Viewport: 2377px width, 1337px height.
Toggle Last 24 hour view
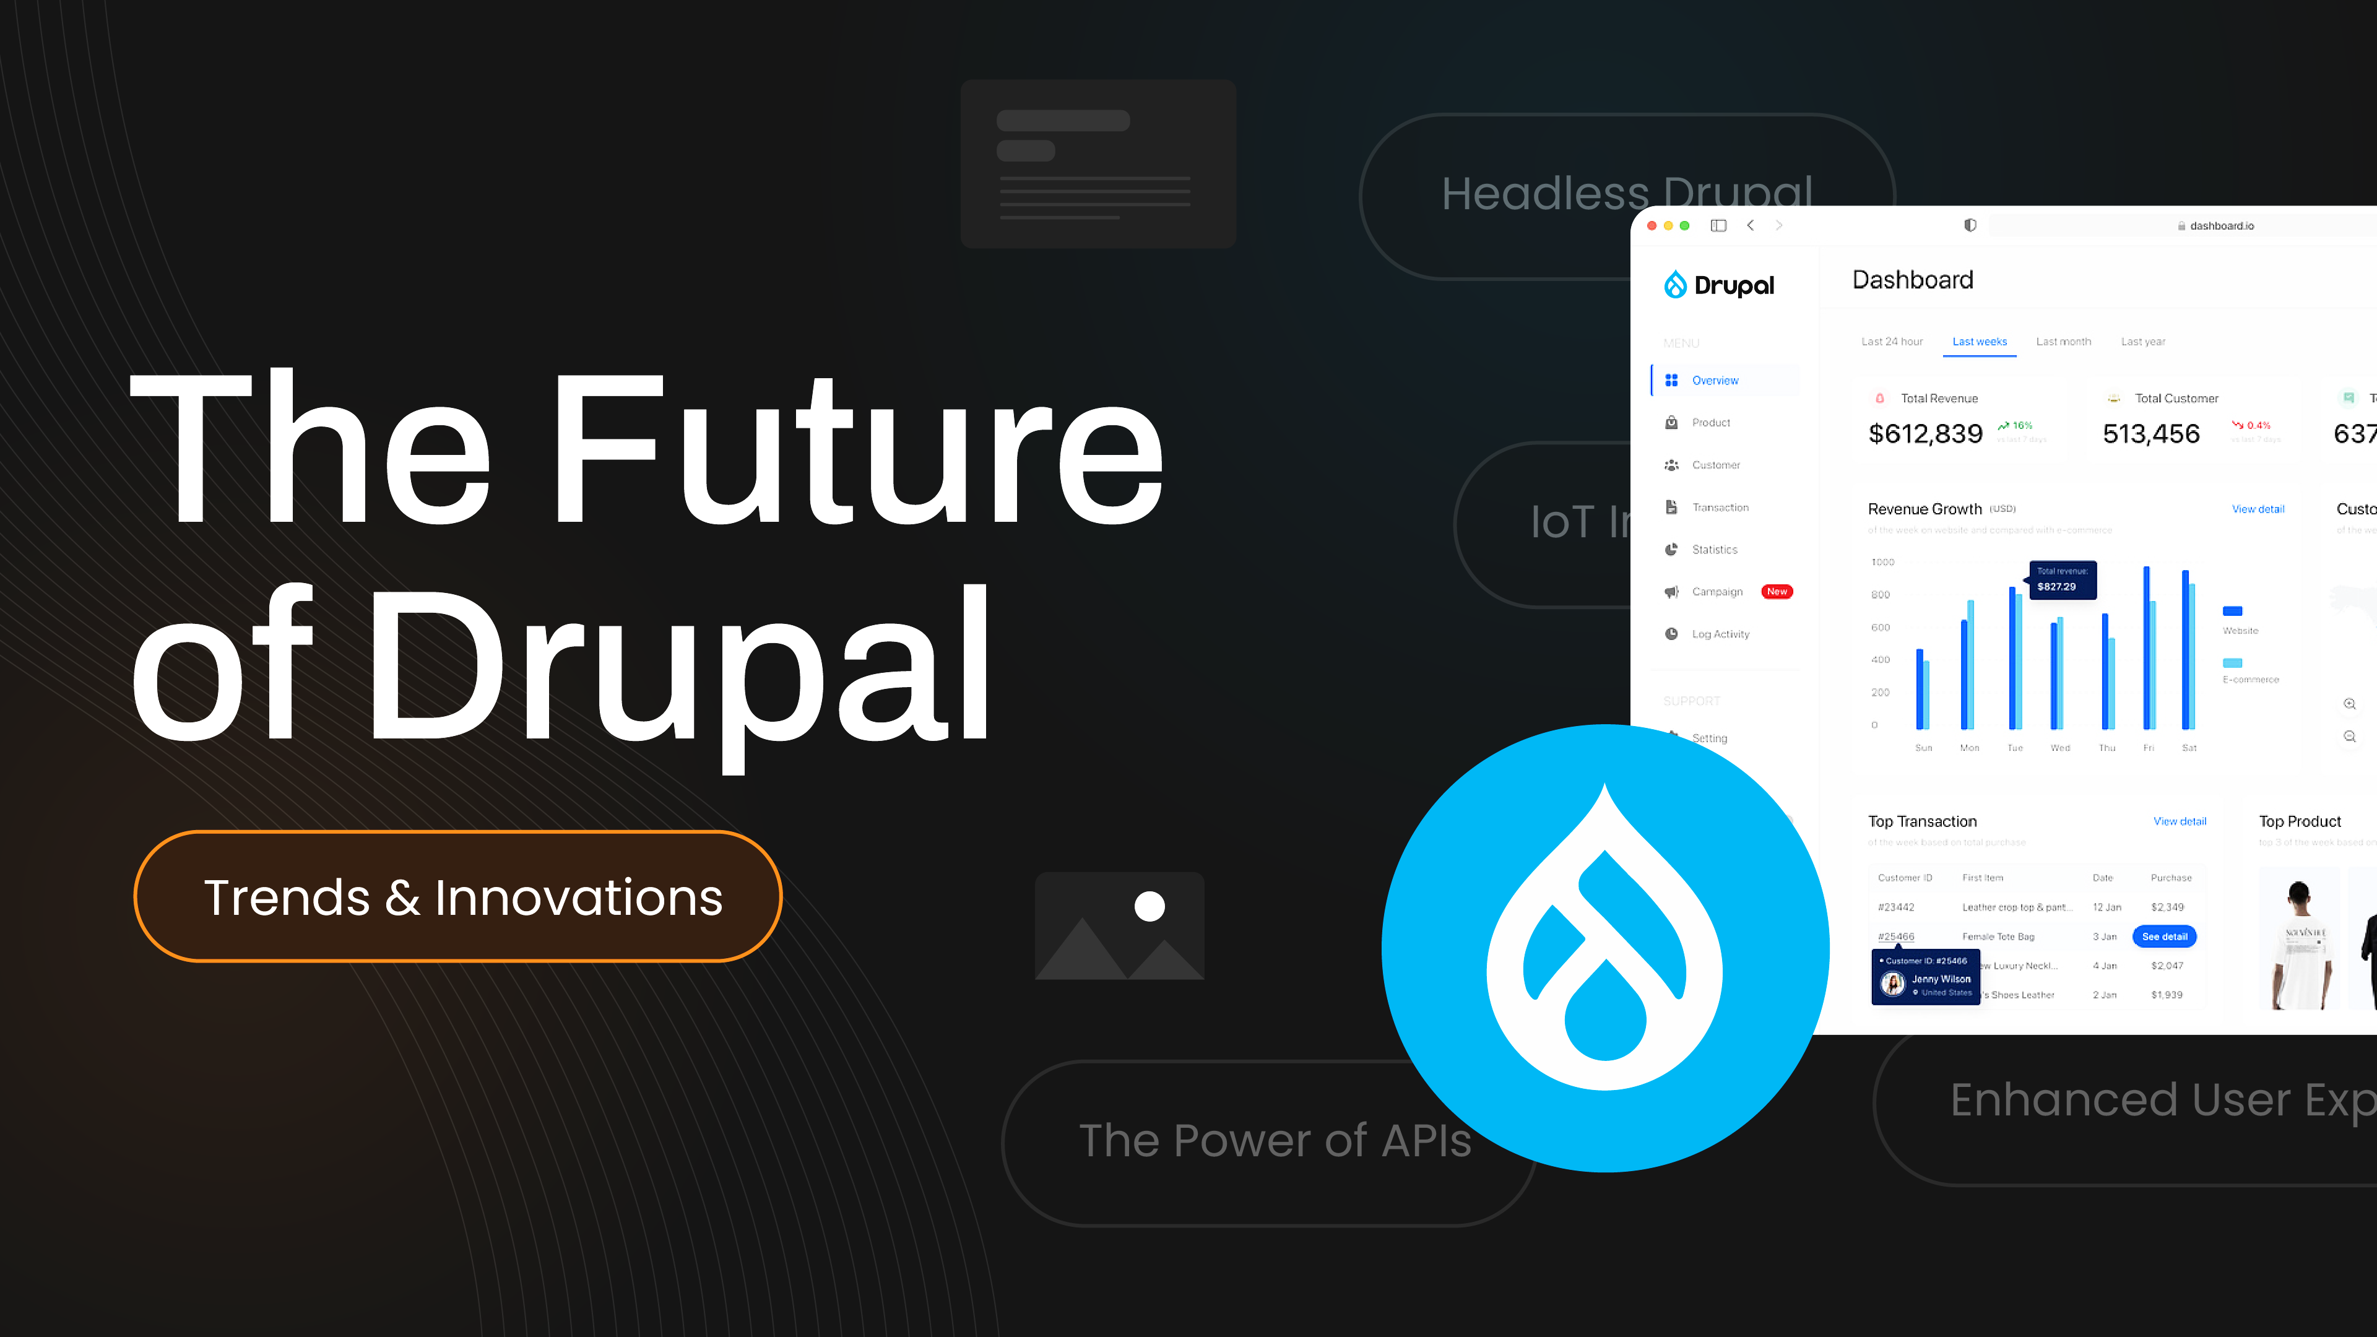coord(1892,341)
